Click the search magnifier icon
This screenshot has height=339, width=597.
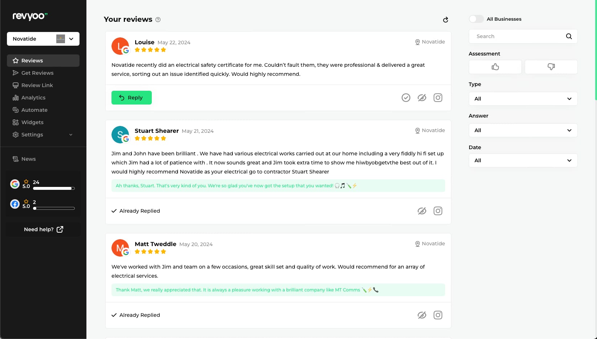click(569, 36)
